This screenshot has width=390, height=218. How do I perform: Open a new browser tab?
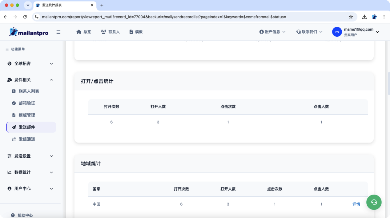[102, 5]
